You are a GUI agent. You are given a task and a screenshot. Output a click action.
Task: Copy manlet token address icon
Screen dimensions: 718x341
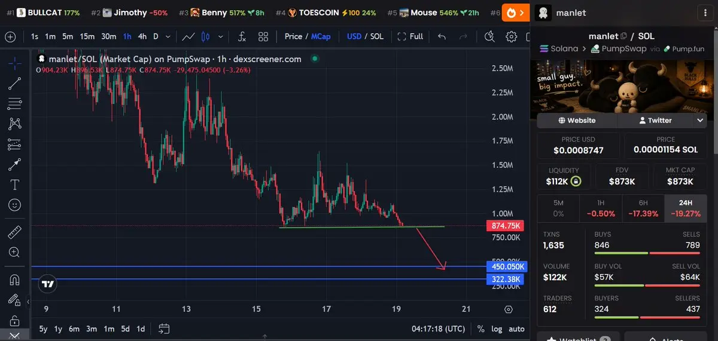coord(623,36)
